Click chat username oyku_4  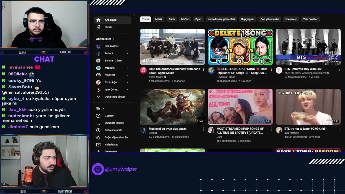[x=16, y=99]
